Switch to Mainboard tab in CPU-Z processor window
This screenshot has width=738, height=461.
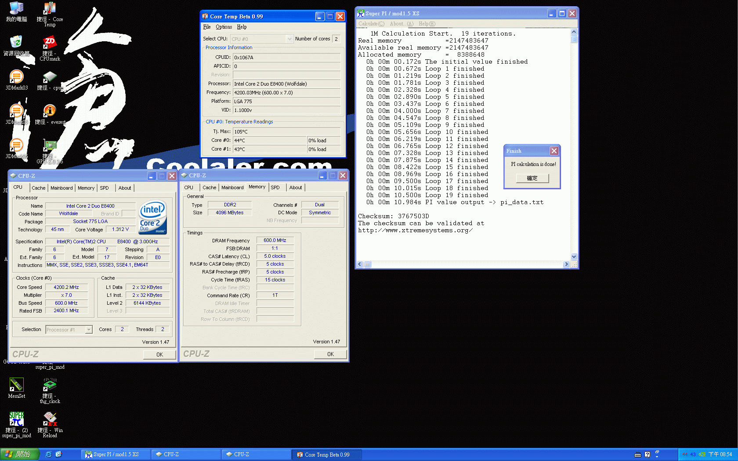pos(61,188)
